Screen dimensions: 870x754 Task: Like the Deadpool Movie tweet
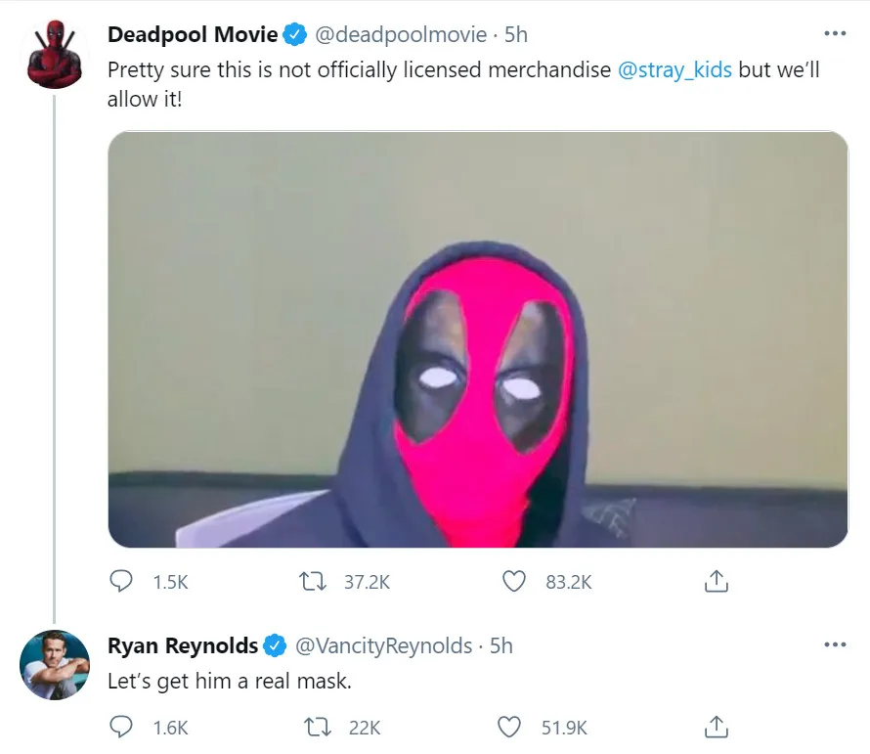point(514,582)
